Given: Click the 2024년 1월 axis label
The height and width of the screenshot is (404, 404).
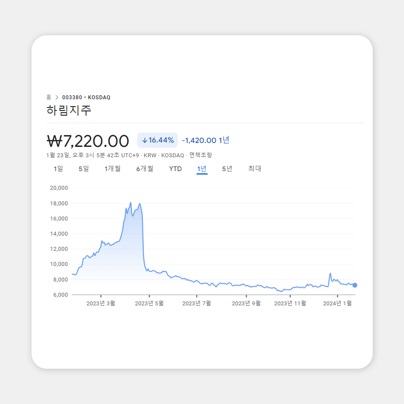Looking at the screenshot, I should [337, 303].
